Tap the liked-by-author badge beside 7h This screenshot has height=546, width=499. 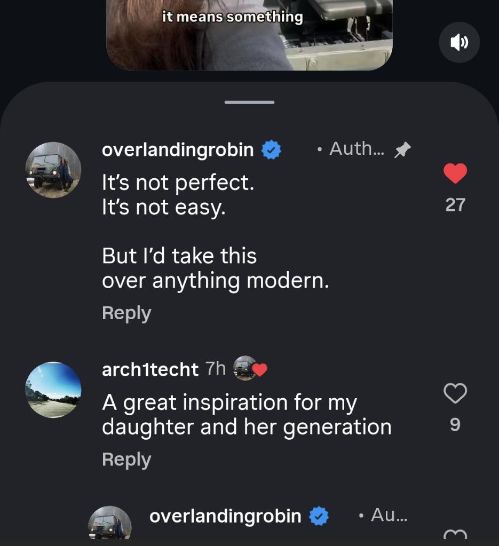pyautogui.click(x=250, y=368)
